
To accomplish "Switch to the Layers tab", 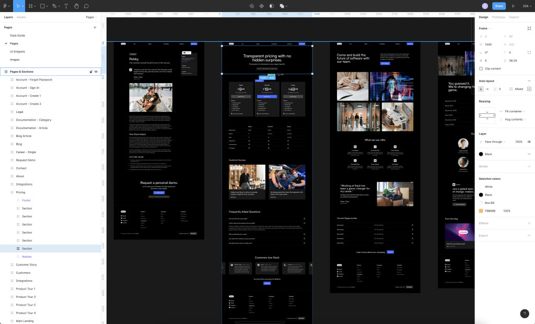I will pos(8,17).
